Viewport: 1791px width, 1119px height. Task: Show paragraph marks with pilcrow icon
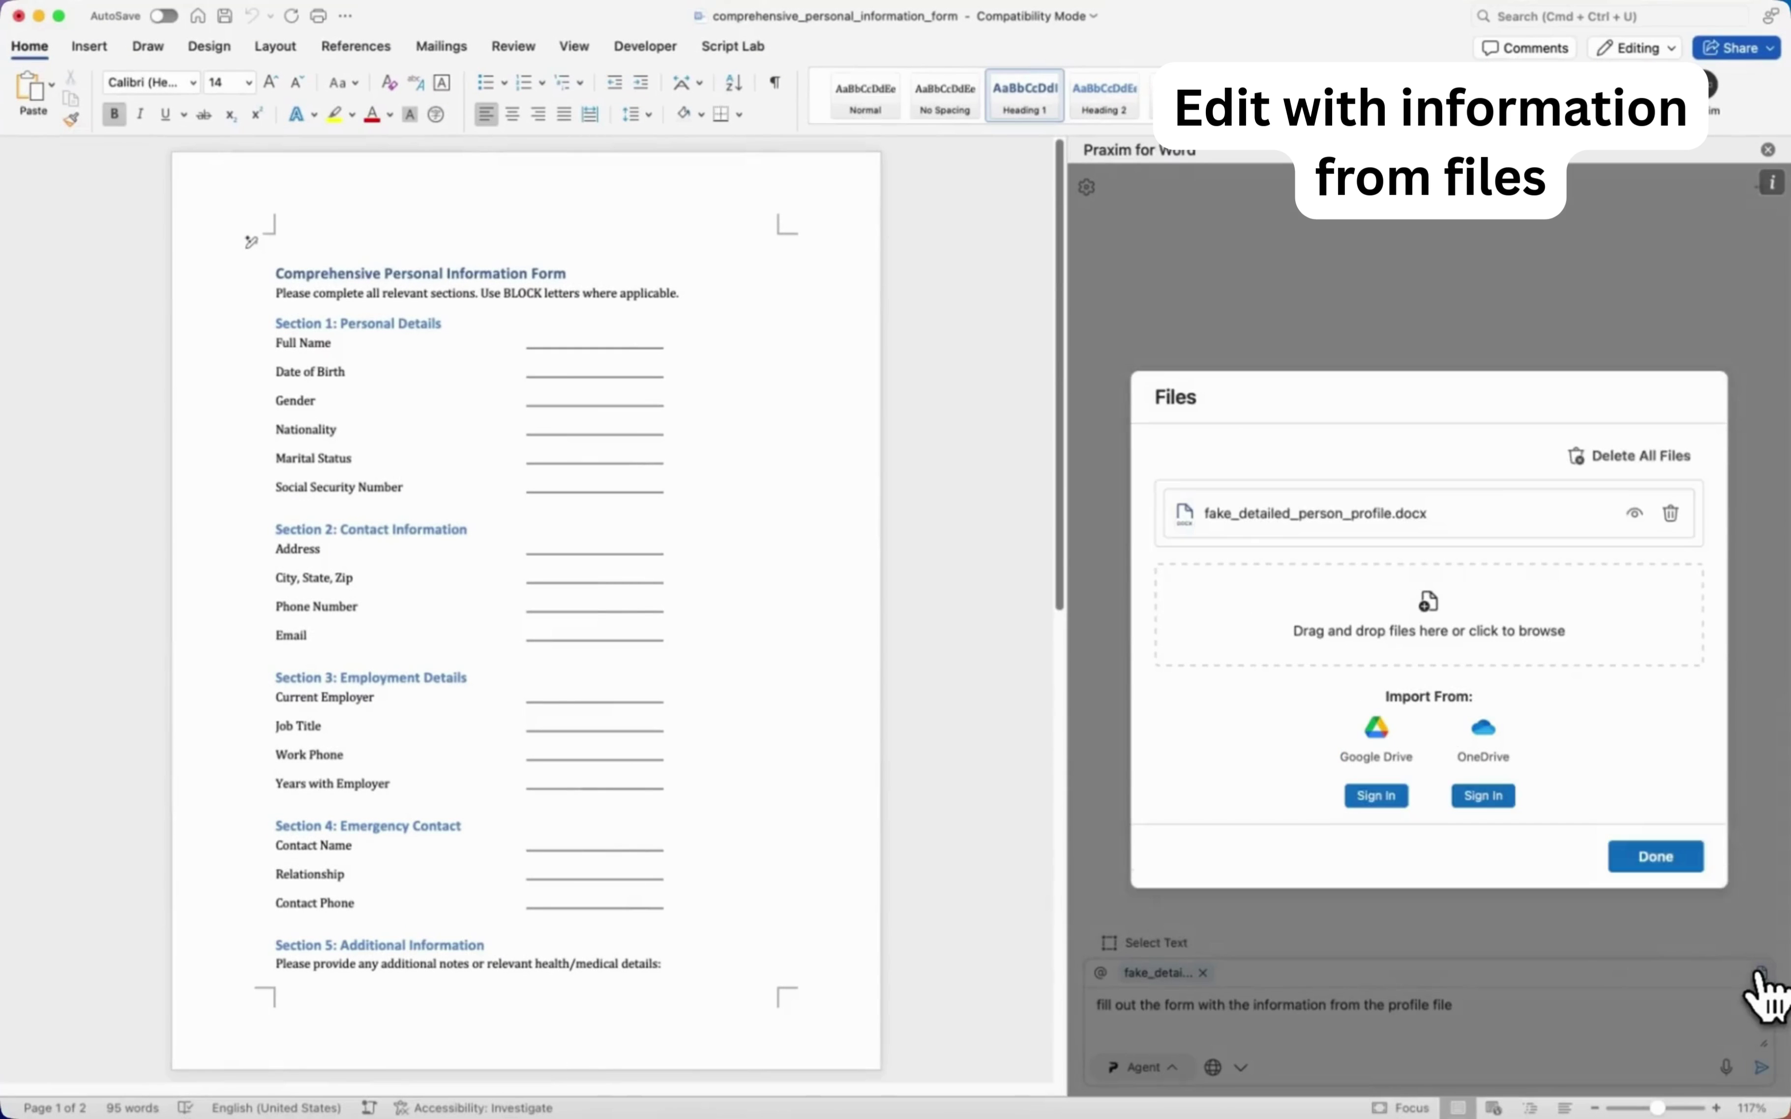point(774,83)
